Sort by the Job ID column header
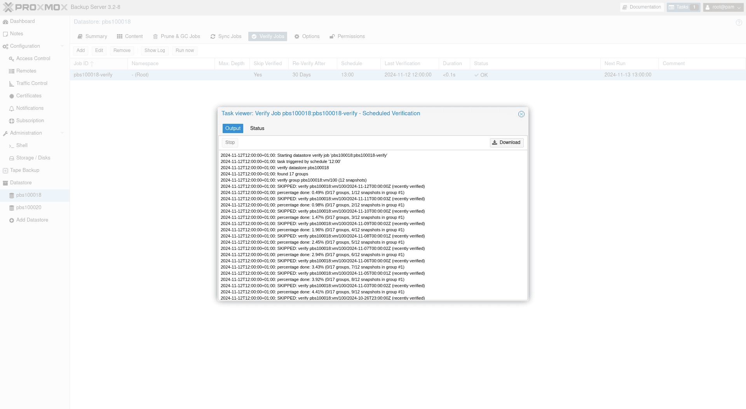Image resolution: width=746 pixels, height=409 pixels. click(x=81, y=64)
